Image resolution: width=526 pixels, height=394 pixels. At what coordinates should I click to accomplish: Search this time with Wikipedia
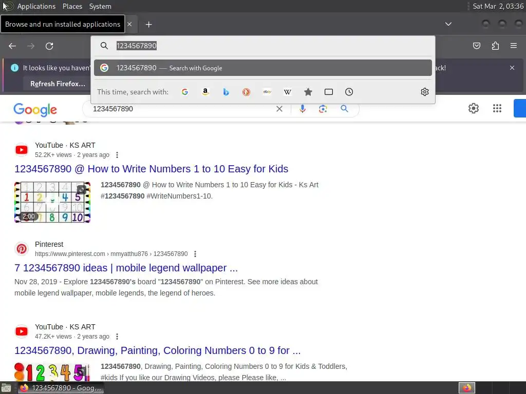[x=288, y=92]
